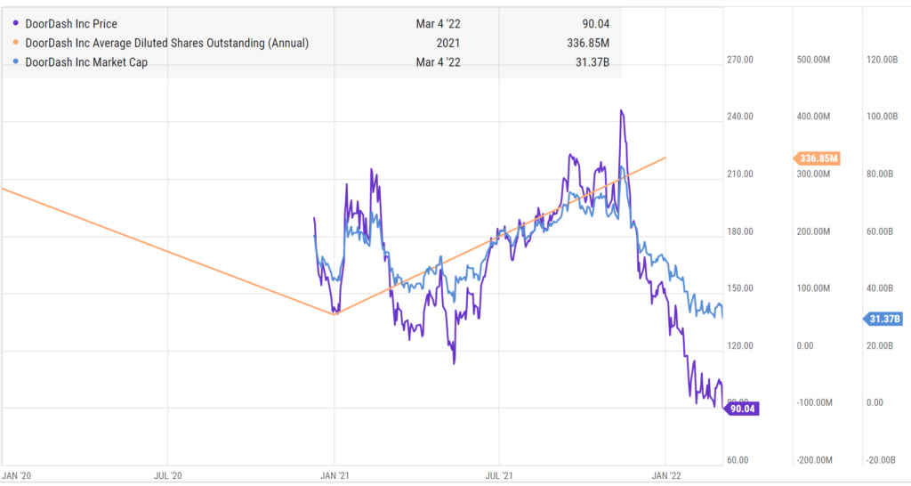Screen dimensions: 911x486
Task: Click the JUL '21 x-axis label
Action: pyautogui.click(x=500, y=475)
